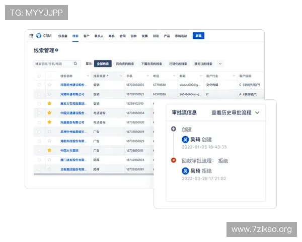This screenshot has height=242, width=302.
Task: Click the phone cell 18703850011
Action: (134, 151)
